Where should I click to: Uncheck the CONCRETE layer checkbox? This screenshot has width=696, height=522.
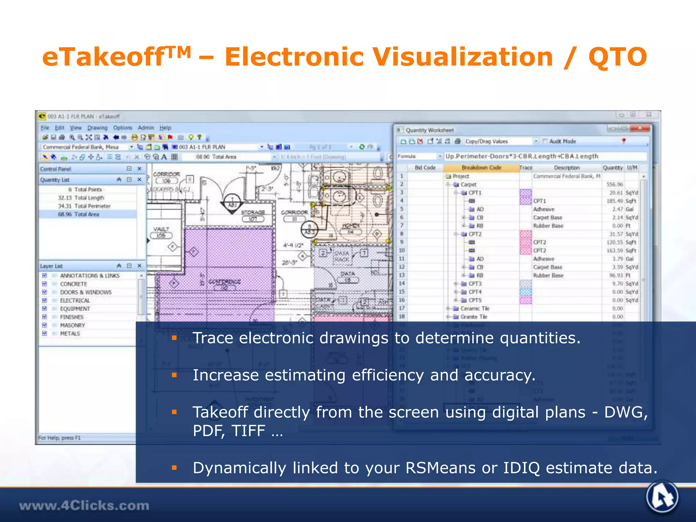click(x=45, y=284)
